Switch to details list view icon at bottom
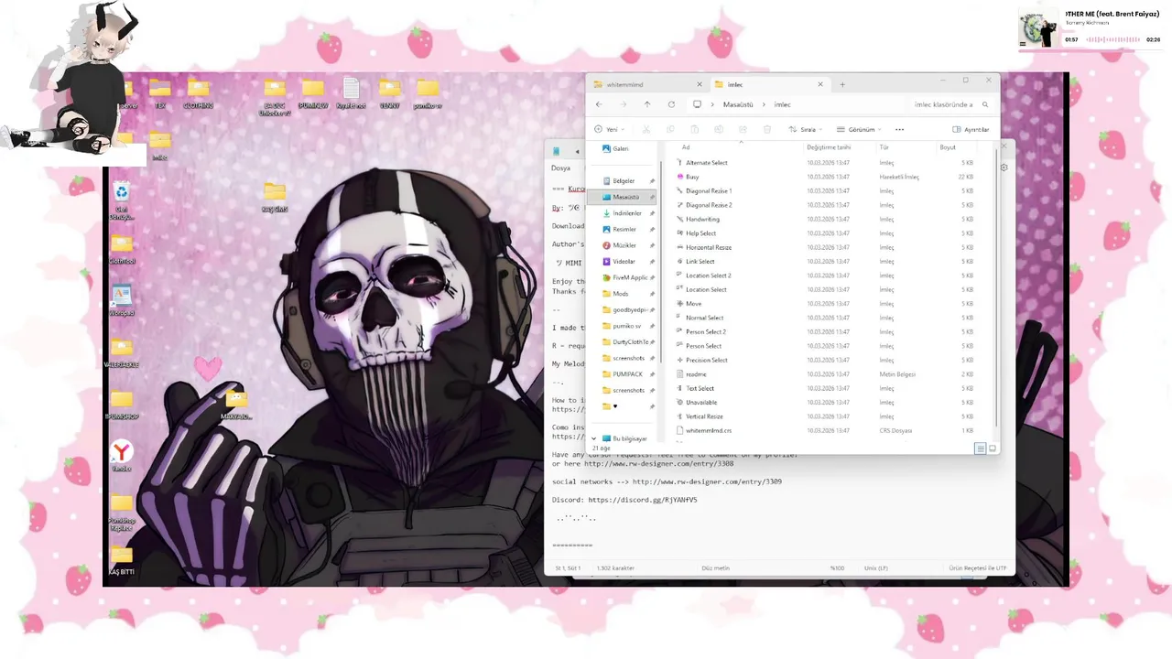This screenshot has height=659, width=1172. point(981,448)
